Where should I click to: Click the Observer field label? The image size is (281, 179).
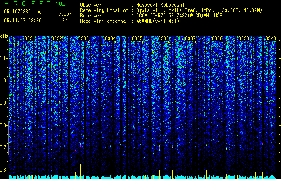click(91, 5)
